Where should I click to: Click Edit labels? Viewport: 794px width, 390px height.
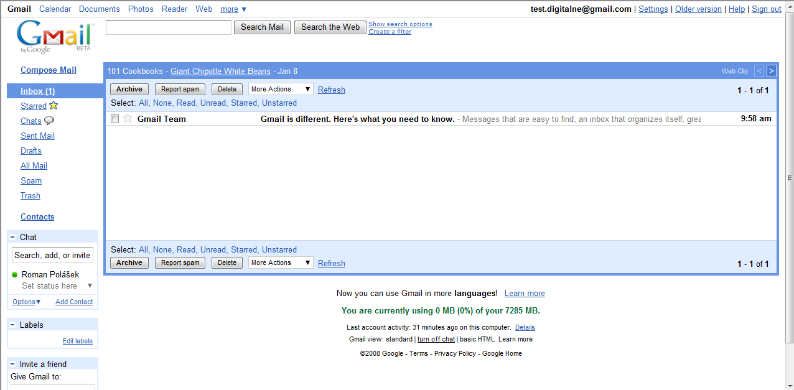click(x=78, y=341)
